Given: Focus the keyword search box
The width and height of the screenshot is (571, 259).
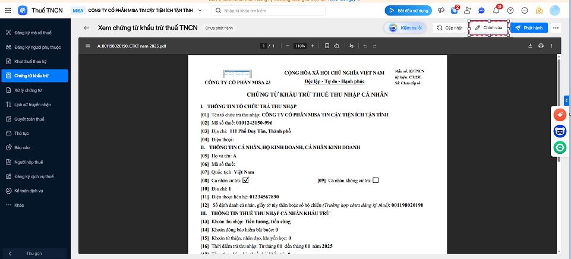Looking at the screenshot, I should (268, 11).
